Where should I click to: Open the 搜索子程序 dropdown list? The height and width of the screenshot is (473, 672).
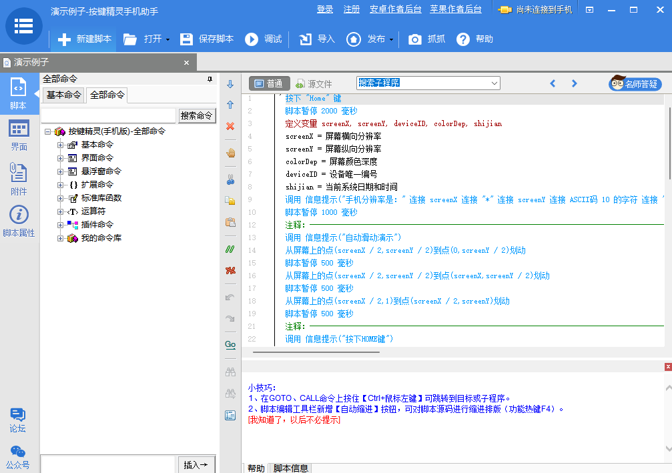pyautogui.click(x=492, y=83)
